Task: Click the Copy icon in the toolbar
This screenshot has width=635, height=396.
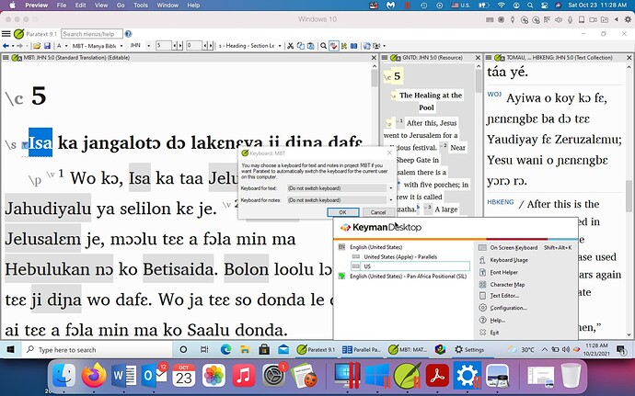Action: tap(301, 46)
